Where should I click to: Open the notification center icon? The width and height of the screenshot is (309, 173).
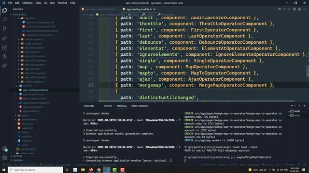(x=304, y=170)
